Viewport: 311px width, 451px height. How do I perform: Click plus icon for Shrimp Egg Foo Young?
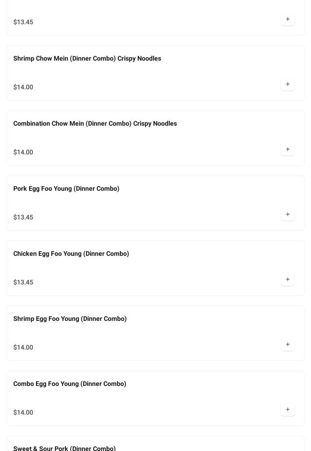point(288,344)
